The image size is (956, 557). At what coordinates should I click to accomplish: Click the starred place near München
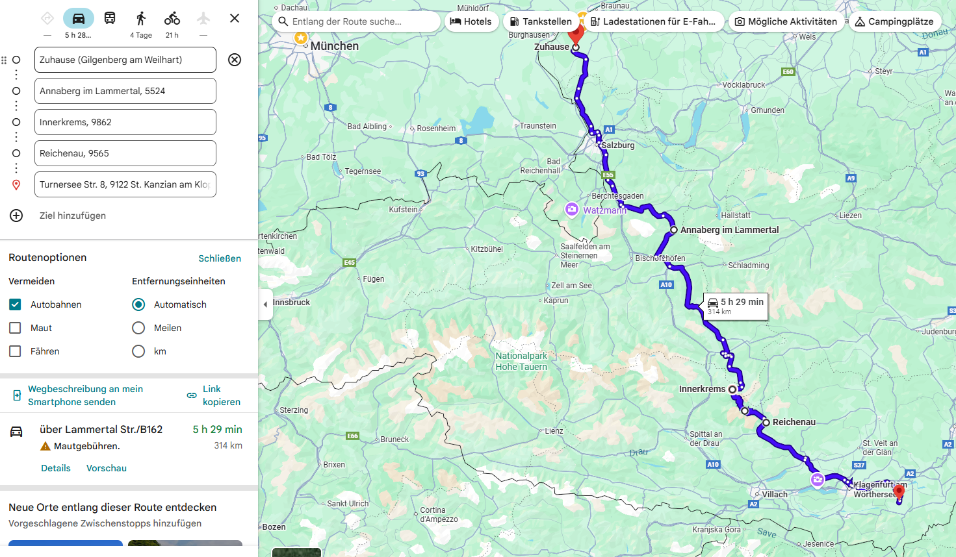coord(301,38)
